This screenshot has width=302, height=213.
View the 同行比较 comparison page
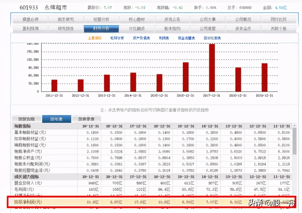click(x=279, y=19)
